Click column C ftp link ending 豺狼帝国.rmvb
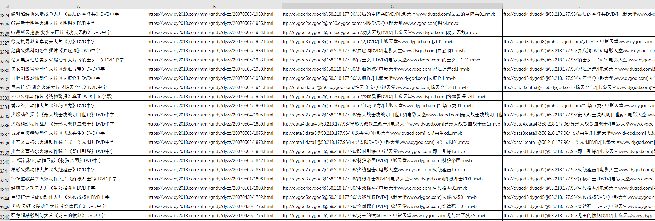The image size is (655, 221). [x=377, y=161]
